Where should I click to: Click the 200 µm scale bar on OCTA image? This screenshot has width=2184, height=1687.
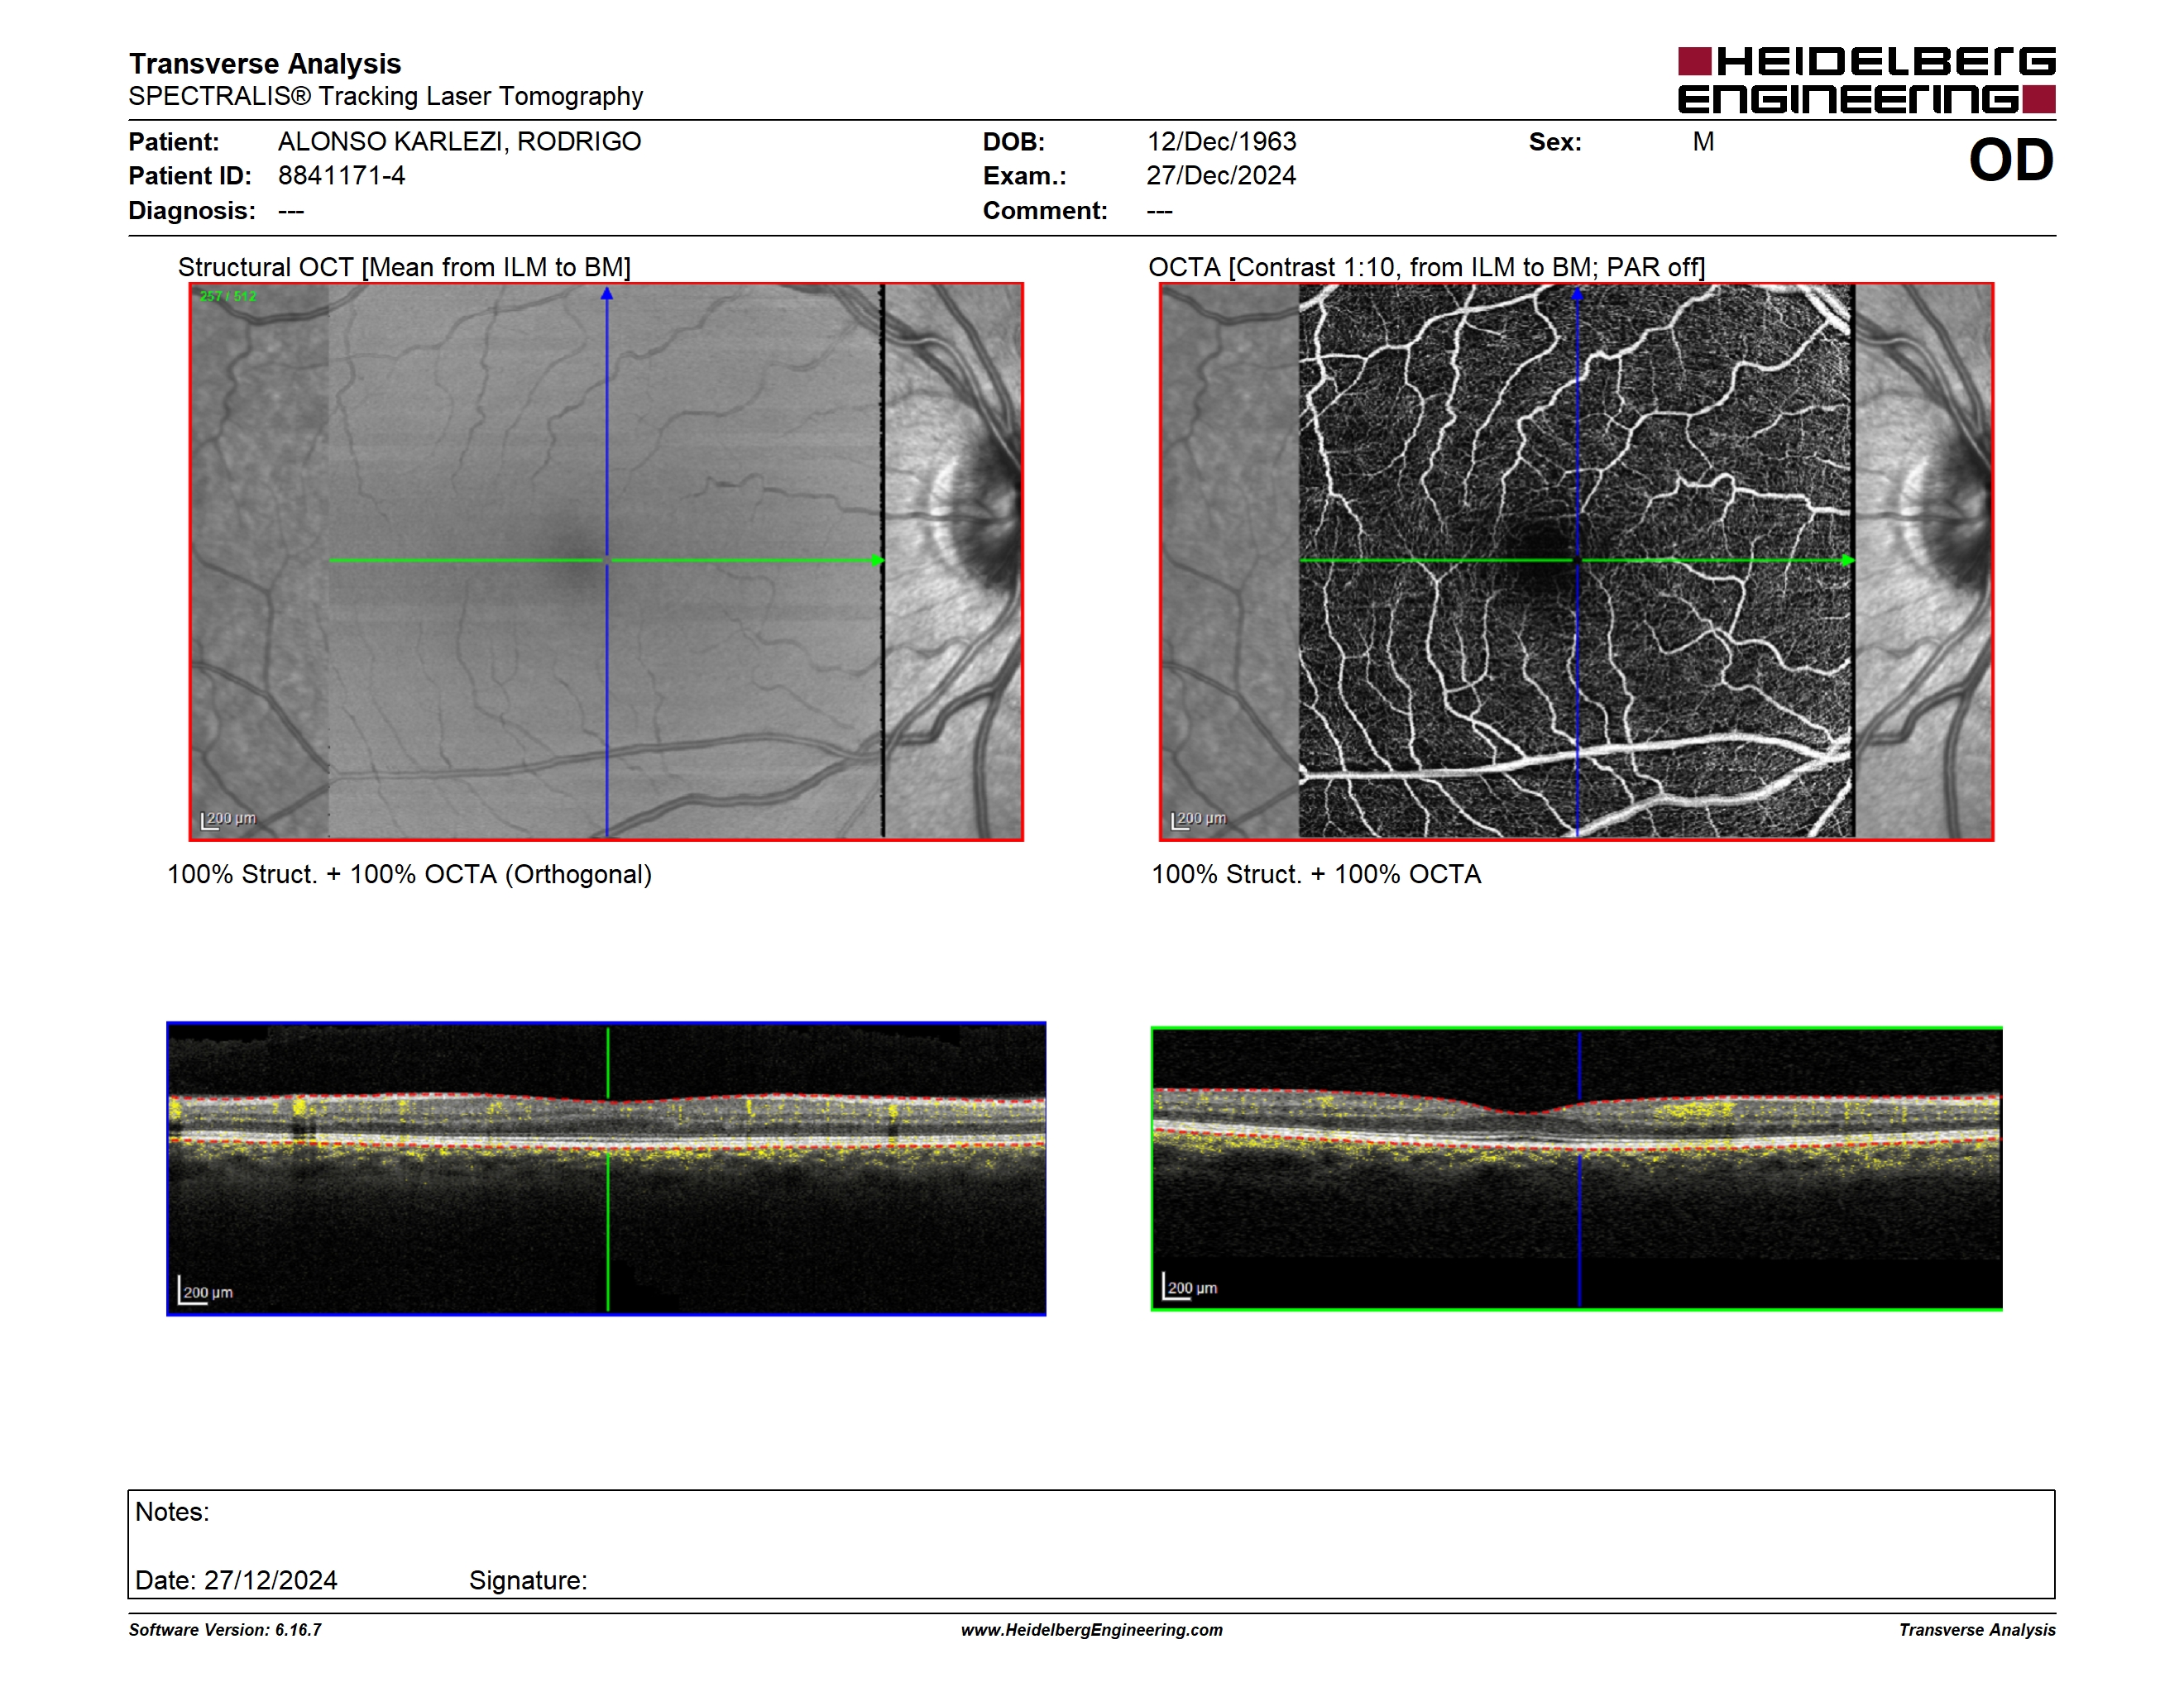1198,820
